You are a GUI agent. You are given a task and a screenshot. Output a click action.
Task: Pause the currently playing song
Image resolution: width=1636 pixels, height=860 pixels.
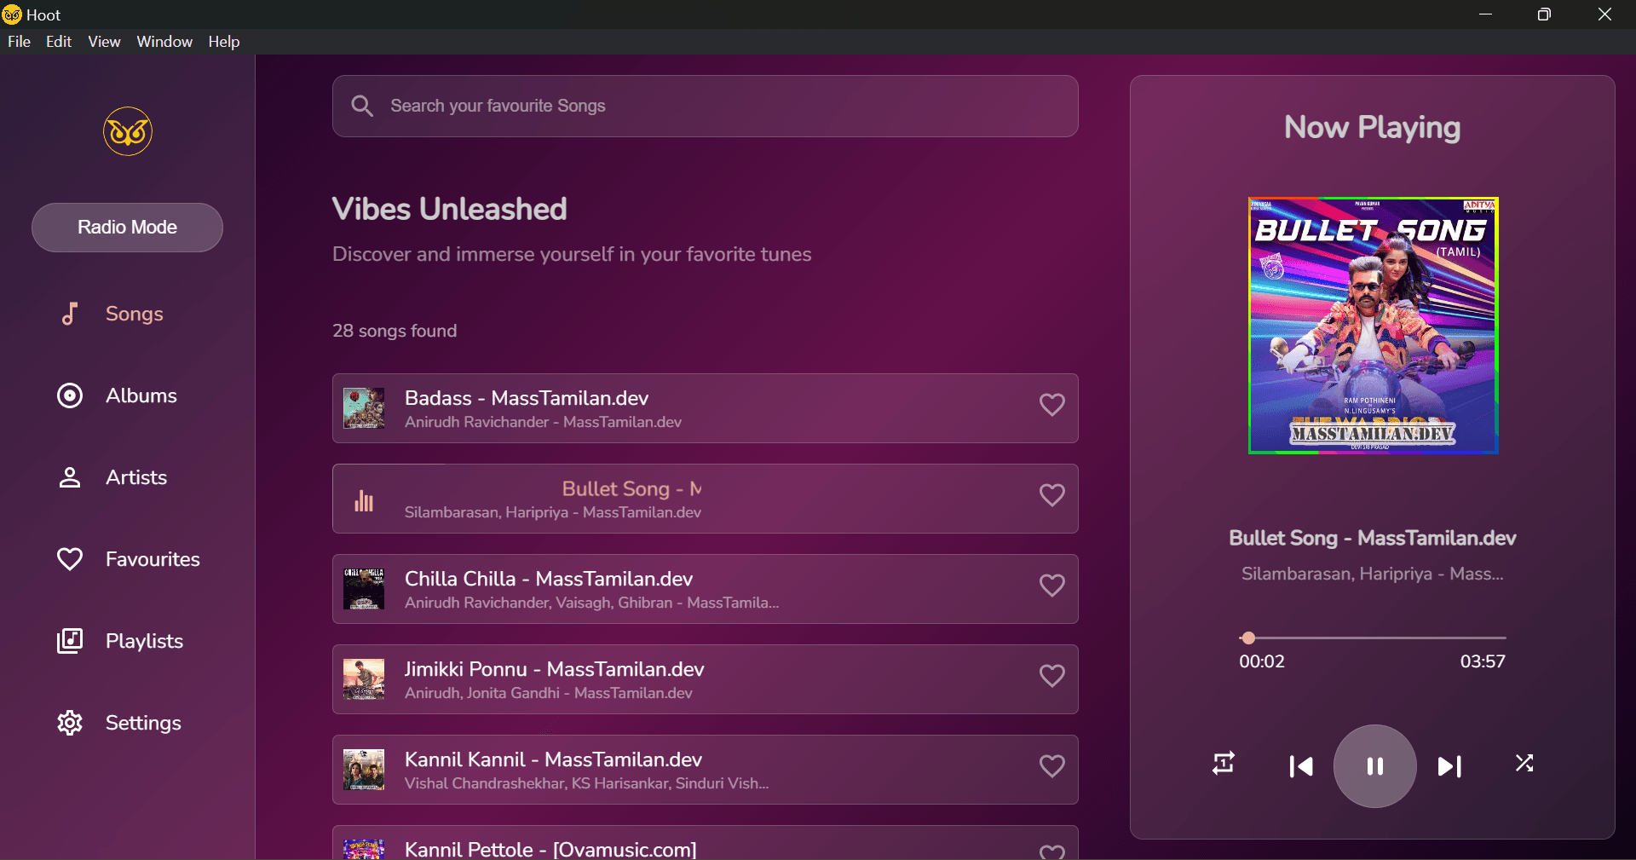pyautogui.click(x=1374, y=766)
